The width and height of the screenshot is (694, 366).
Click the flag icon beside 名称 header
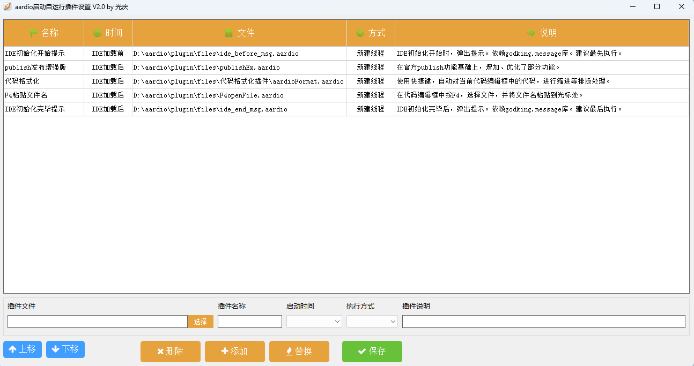point(33,33)
